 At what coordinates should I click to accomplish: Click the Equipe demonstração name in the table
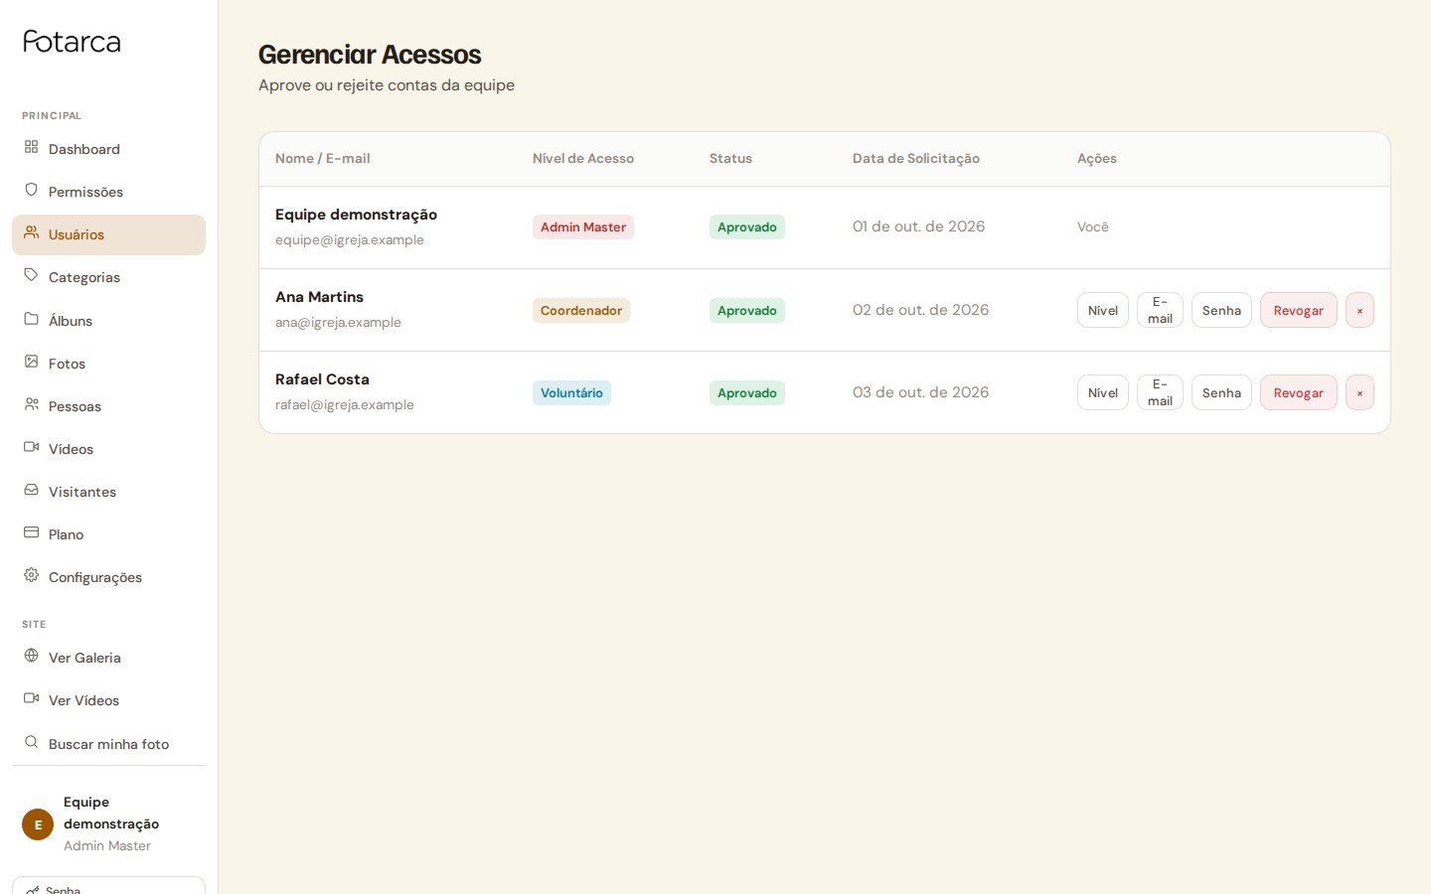(356, 215)
